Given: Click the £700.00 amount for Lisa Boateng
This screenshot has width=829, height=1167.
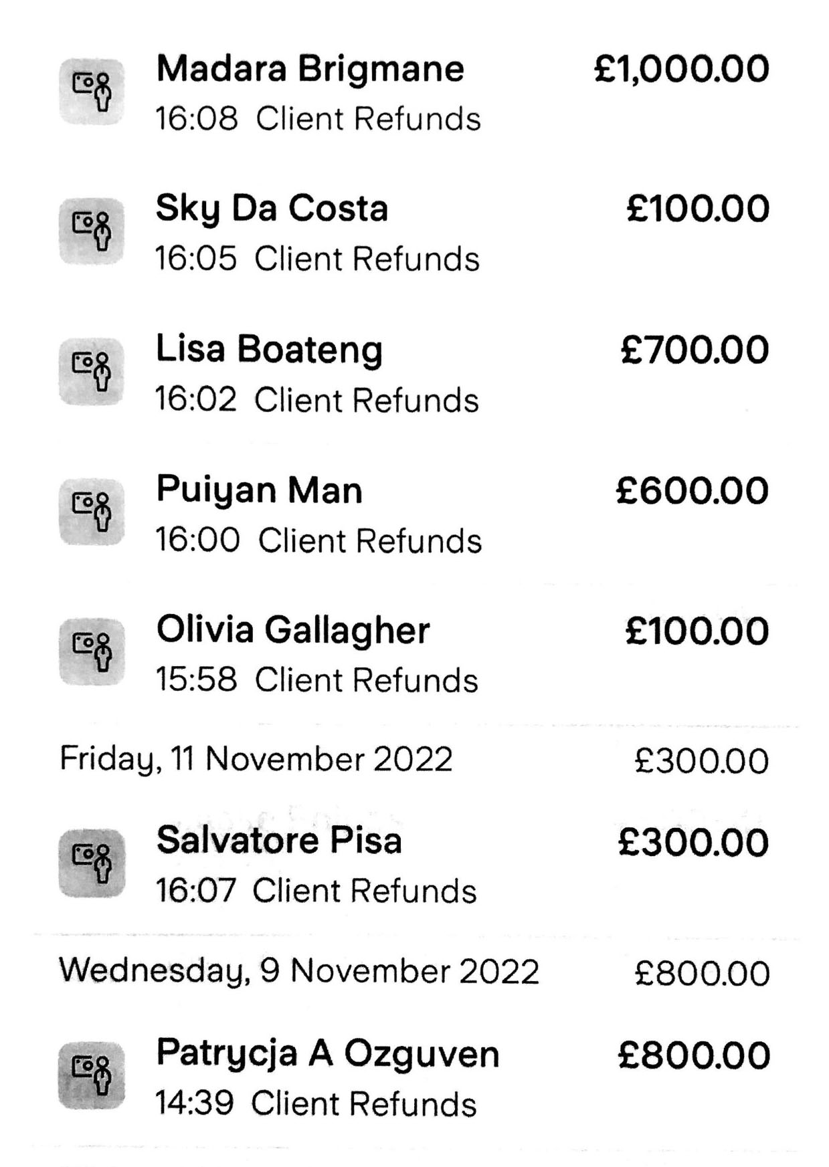Looking at the screenshot, I should pyautogui.click(x=695, y=350).
